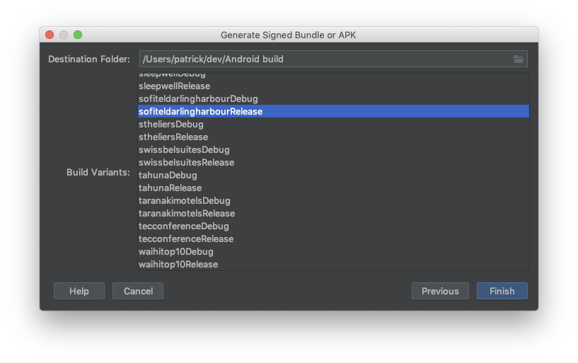
Task: Click the Destination Folder path field
Action: point(333,59)
